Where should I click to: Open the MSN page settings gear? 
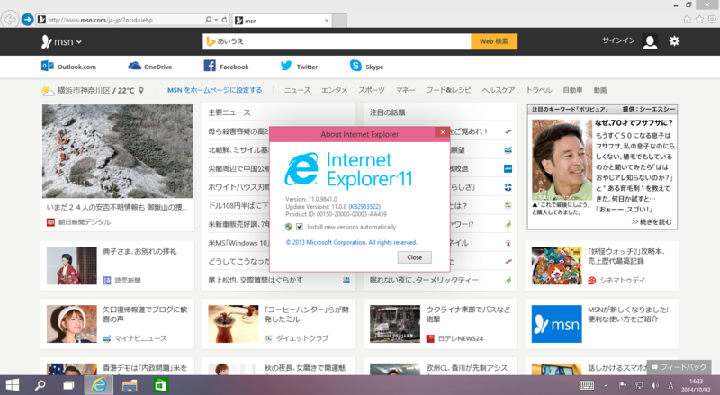tap(674, 40)
